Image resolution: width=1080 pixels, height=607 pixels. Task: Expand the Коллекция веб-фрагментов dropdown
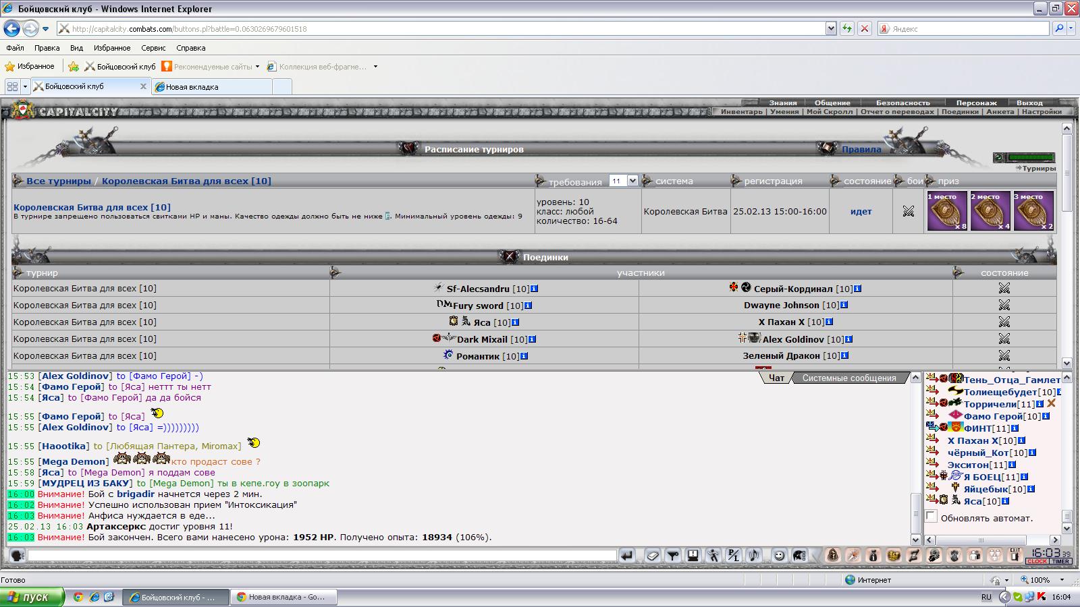tap(375, 67)
